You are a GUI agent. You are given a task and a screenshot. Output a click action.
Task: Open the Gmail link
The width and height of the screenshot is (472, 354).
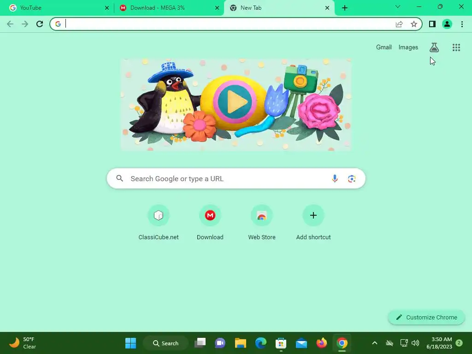coord(384,47)
